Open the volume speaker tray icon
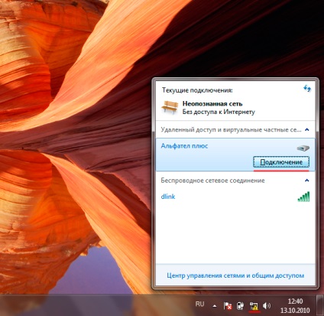 click(267, 305)
